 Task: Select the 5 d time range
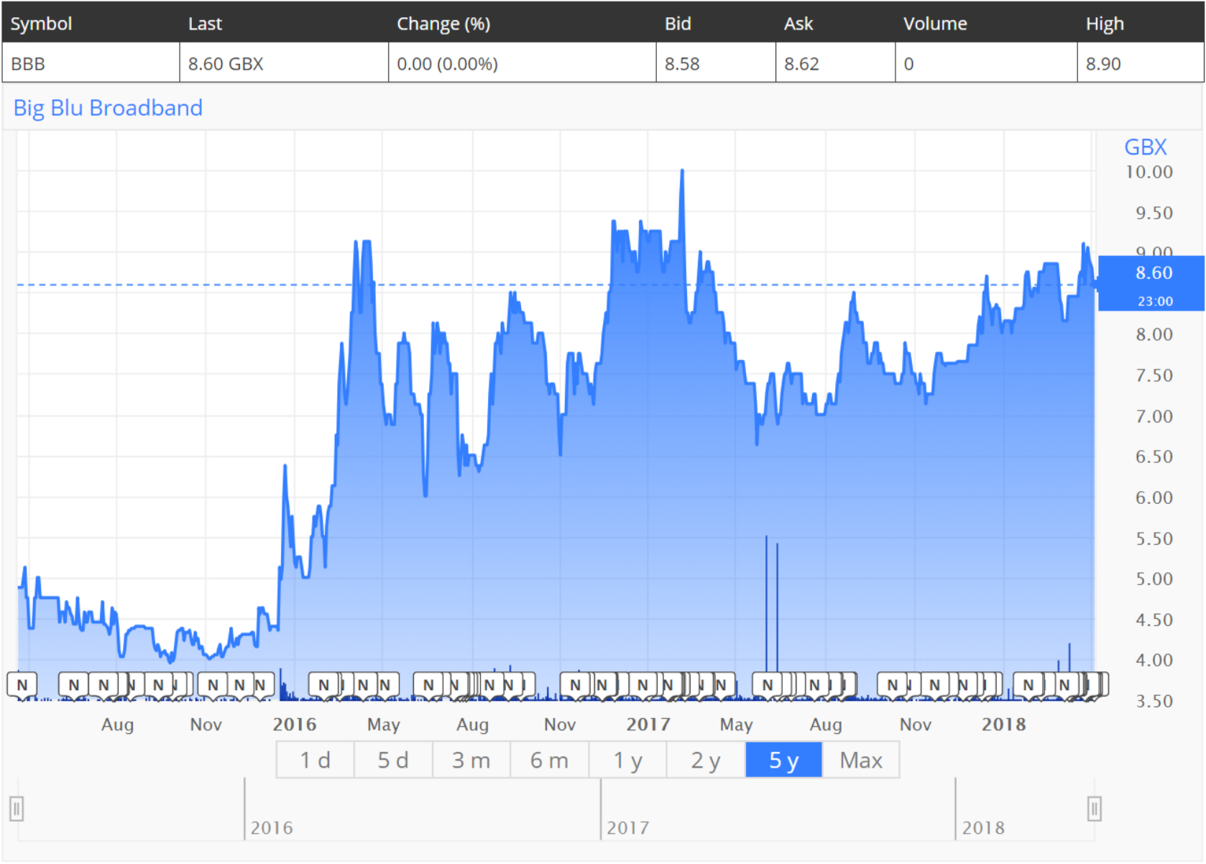[392, 760]
